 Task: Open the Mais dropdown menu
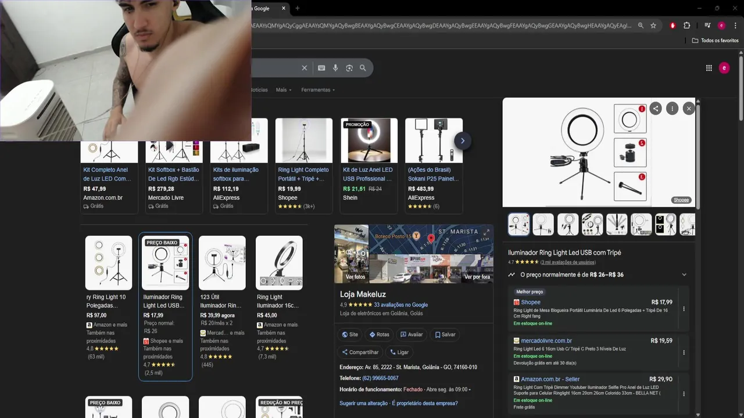pos(284,90)
